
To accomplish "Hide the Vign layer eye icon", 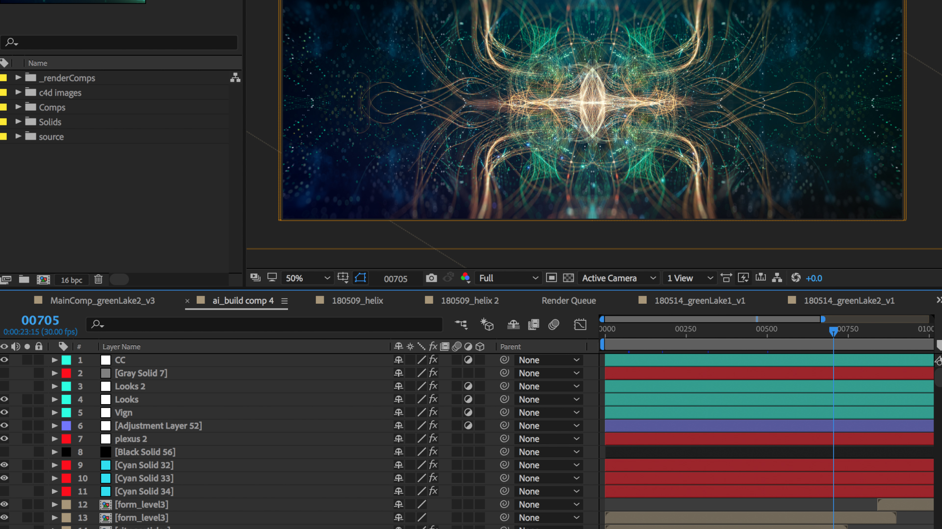I will pos(4,413).
